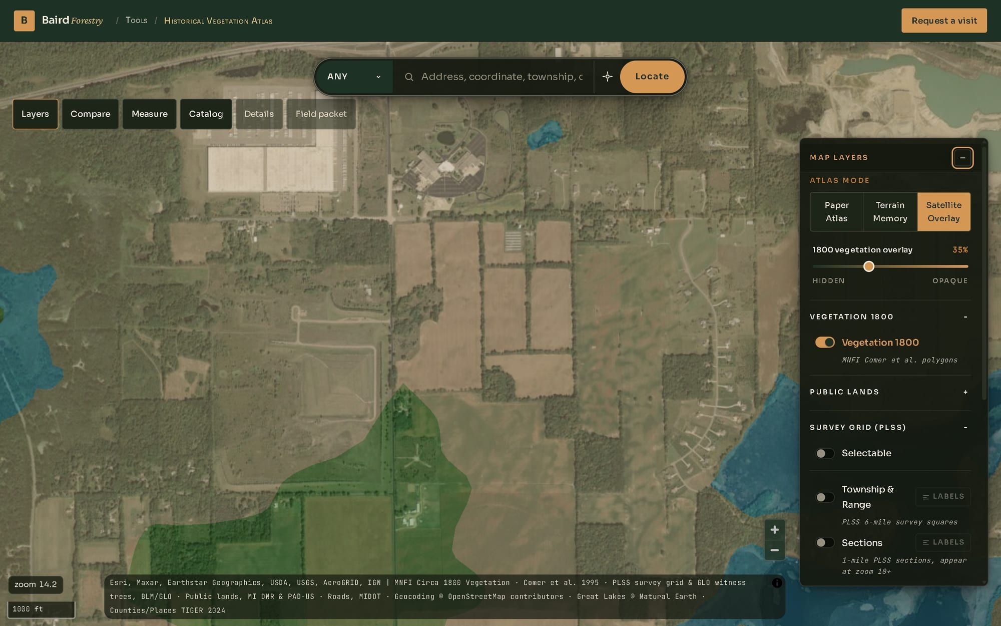Click the Baird Forestry "B" logo icon
1001x626 pixels.
(x=24, y=21)
